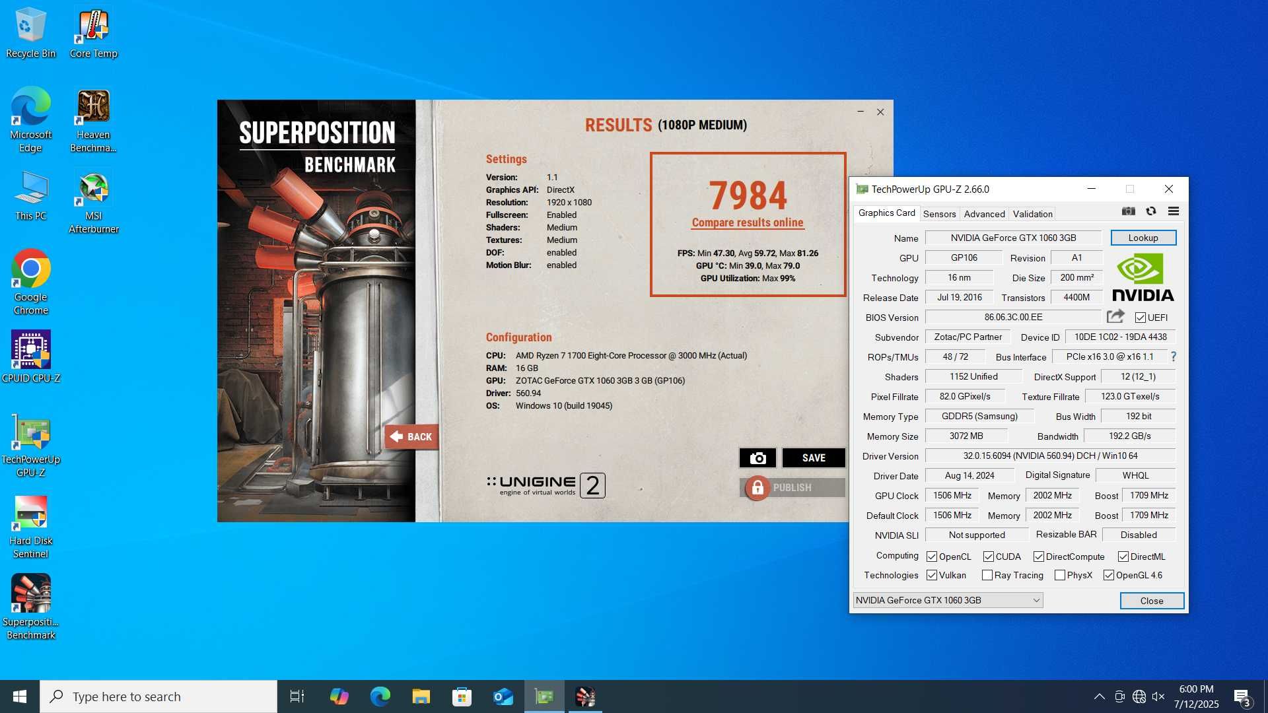The image size is (1268, 713).
Task: Open Hard Disk Sentinel desktop shortcut
Action: pos(30,527)
